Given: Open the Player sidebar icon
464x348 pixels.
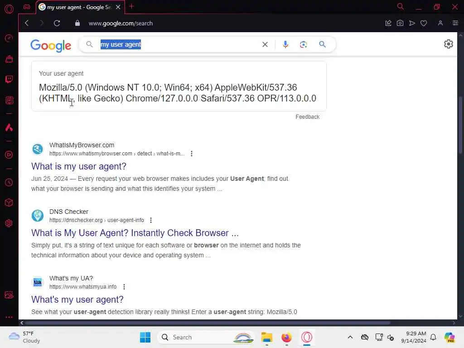Looking at the screenshot, I should [x=9, y=155].
